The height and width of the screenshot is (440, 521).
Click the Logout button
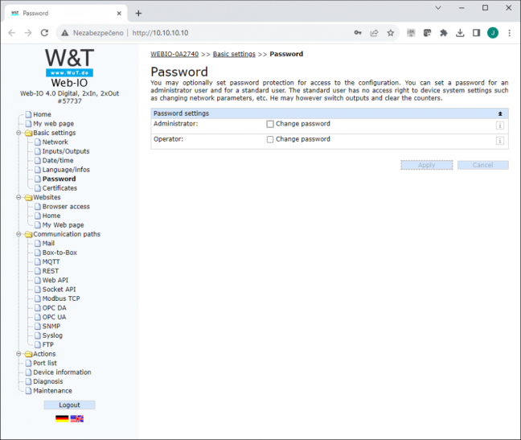[69, 405]
